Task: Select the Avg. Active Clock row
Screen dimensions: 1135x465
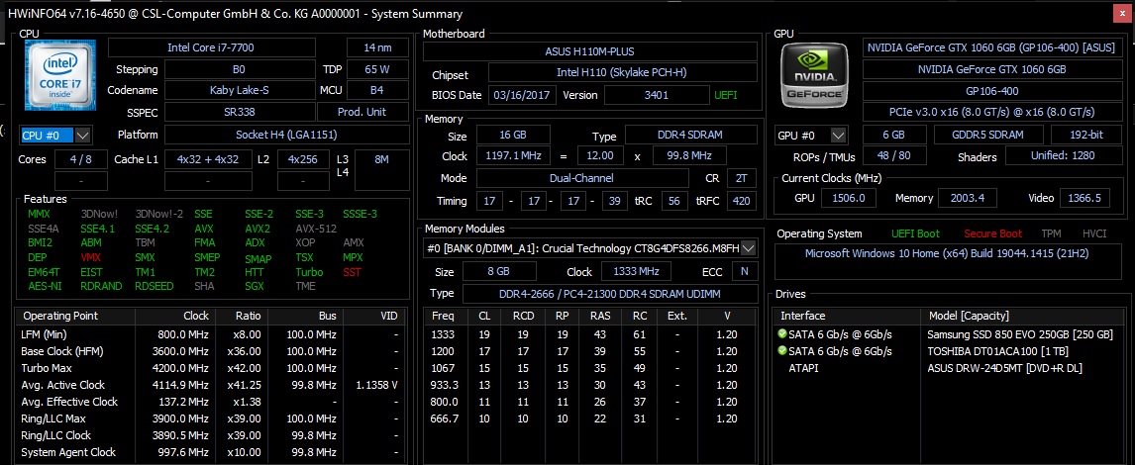Action: (211, 385)
